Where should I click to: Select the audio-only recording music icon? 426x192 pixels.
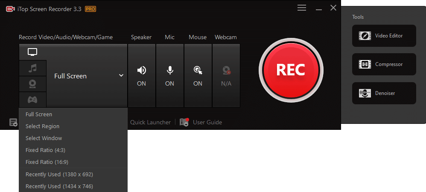click(32, 68)
